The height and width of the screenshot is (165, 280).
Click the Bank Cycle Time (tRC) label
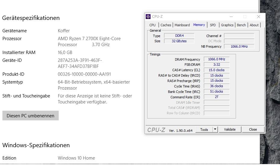coord(184,92)
